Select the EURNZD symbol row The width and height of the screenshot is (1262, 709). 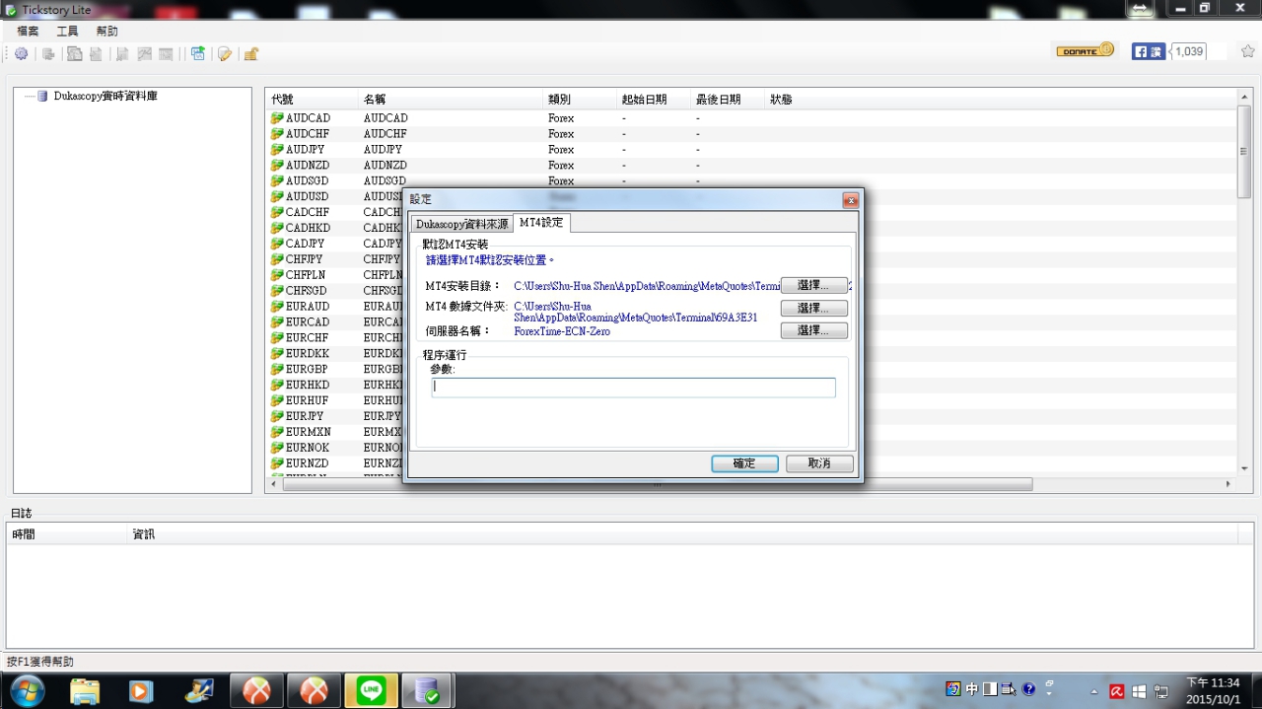[x=335, y=463]
